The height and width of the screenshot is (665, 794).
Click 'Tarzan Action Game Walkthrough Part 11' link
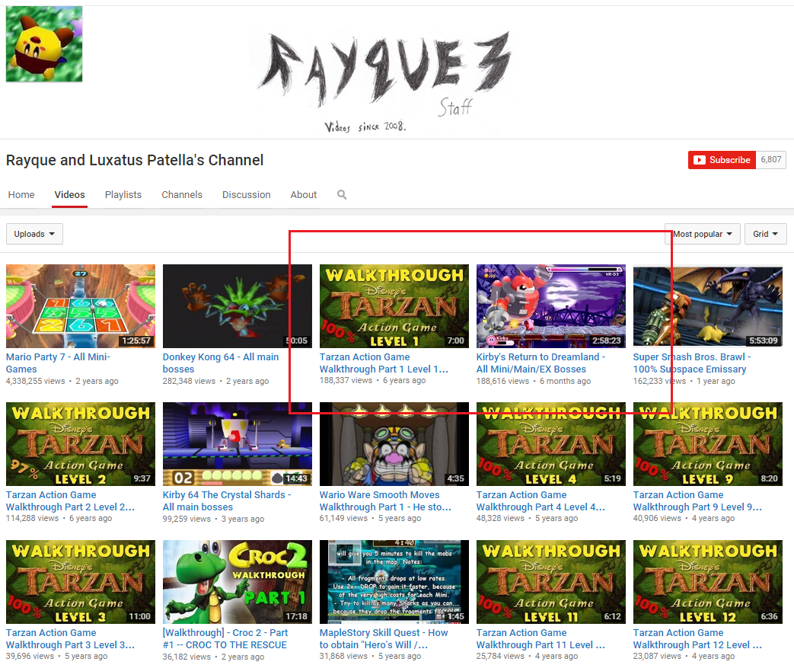540,638
